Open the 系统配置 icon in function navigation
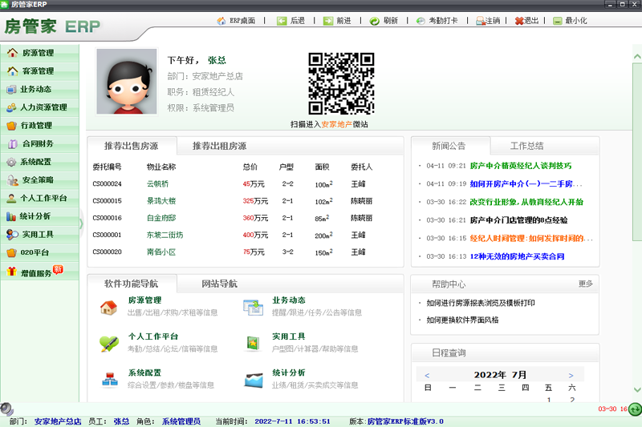Image resolution: width=642 pixels, height=427 pixels. pyautogui.click(x=108, y=377)
